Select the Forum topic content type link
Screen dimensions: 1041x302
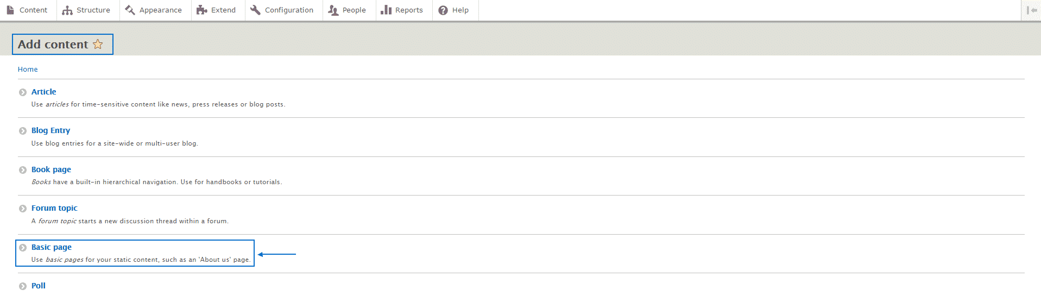(x=54, y=208)
